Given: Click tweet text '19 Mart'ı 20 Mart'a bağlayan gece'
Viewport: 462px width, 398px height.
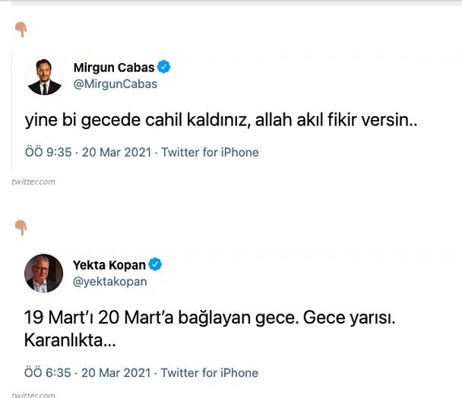Looking at the screenshot, I should pyautogui.click(x=160, y=317).
